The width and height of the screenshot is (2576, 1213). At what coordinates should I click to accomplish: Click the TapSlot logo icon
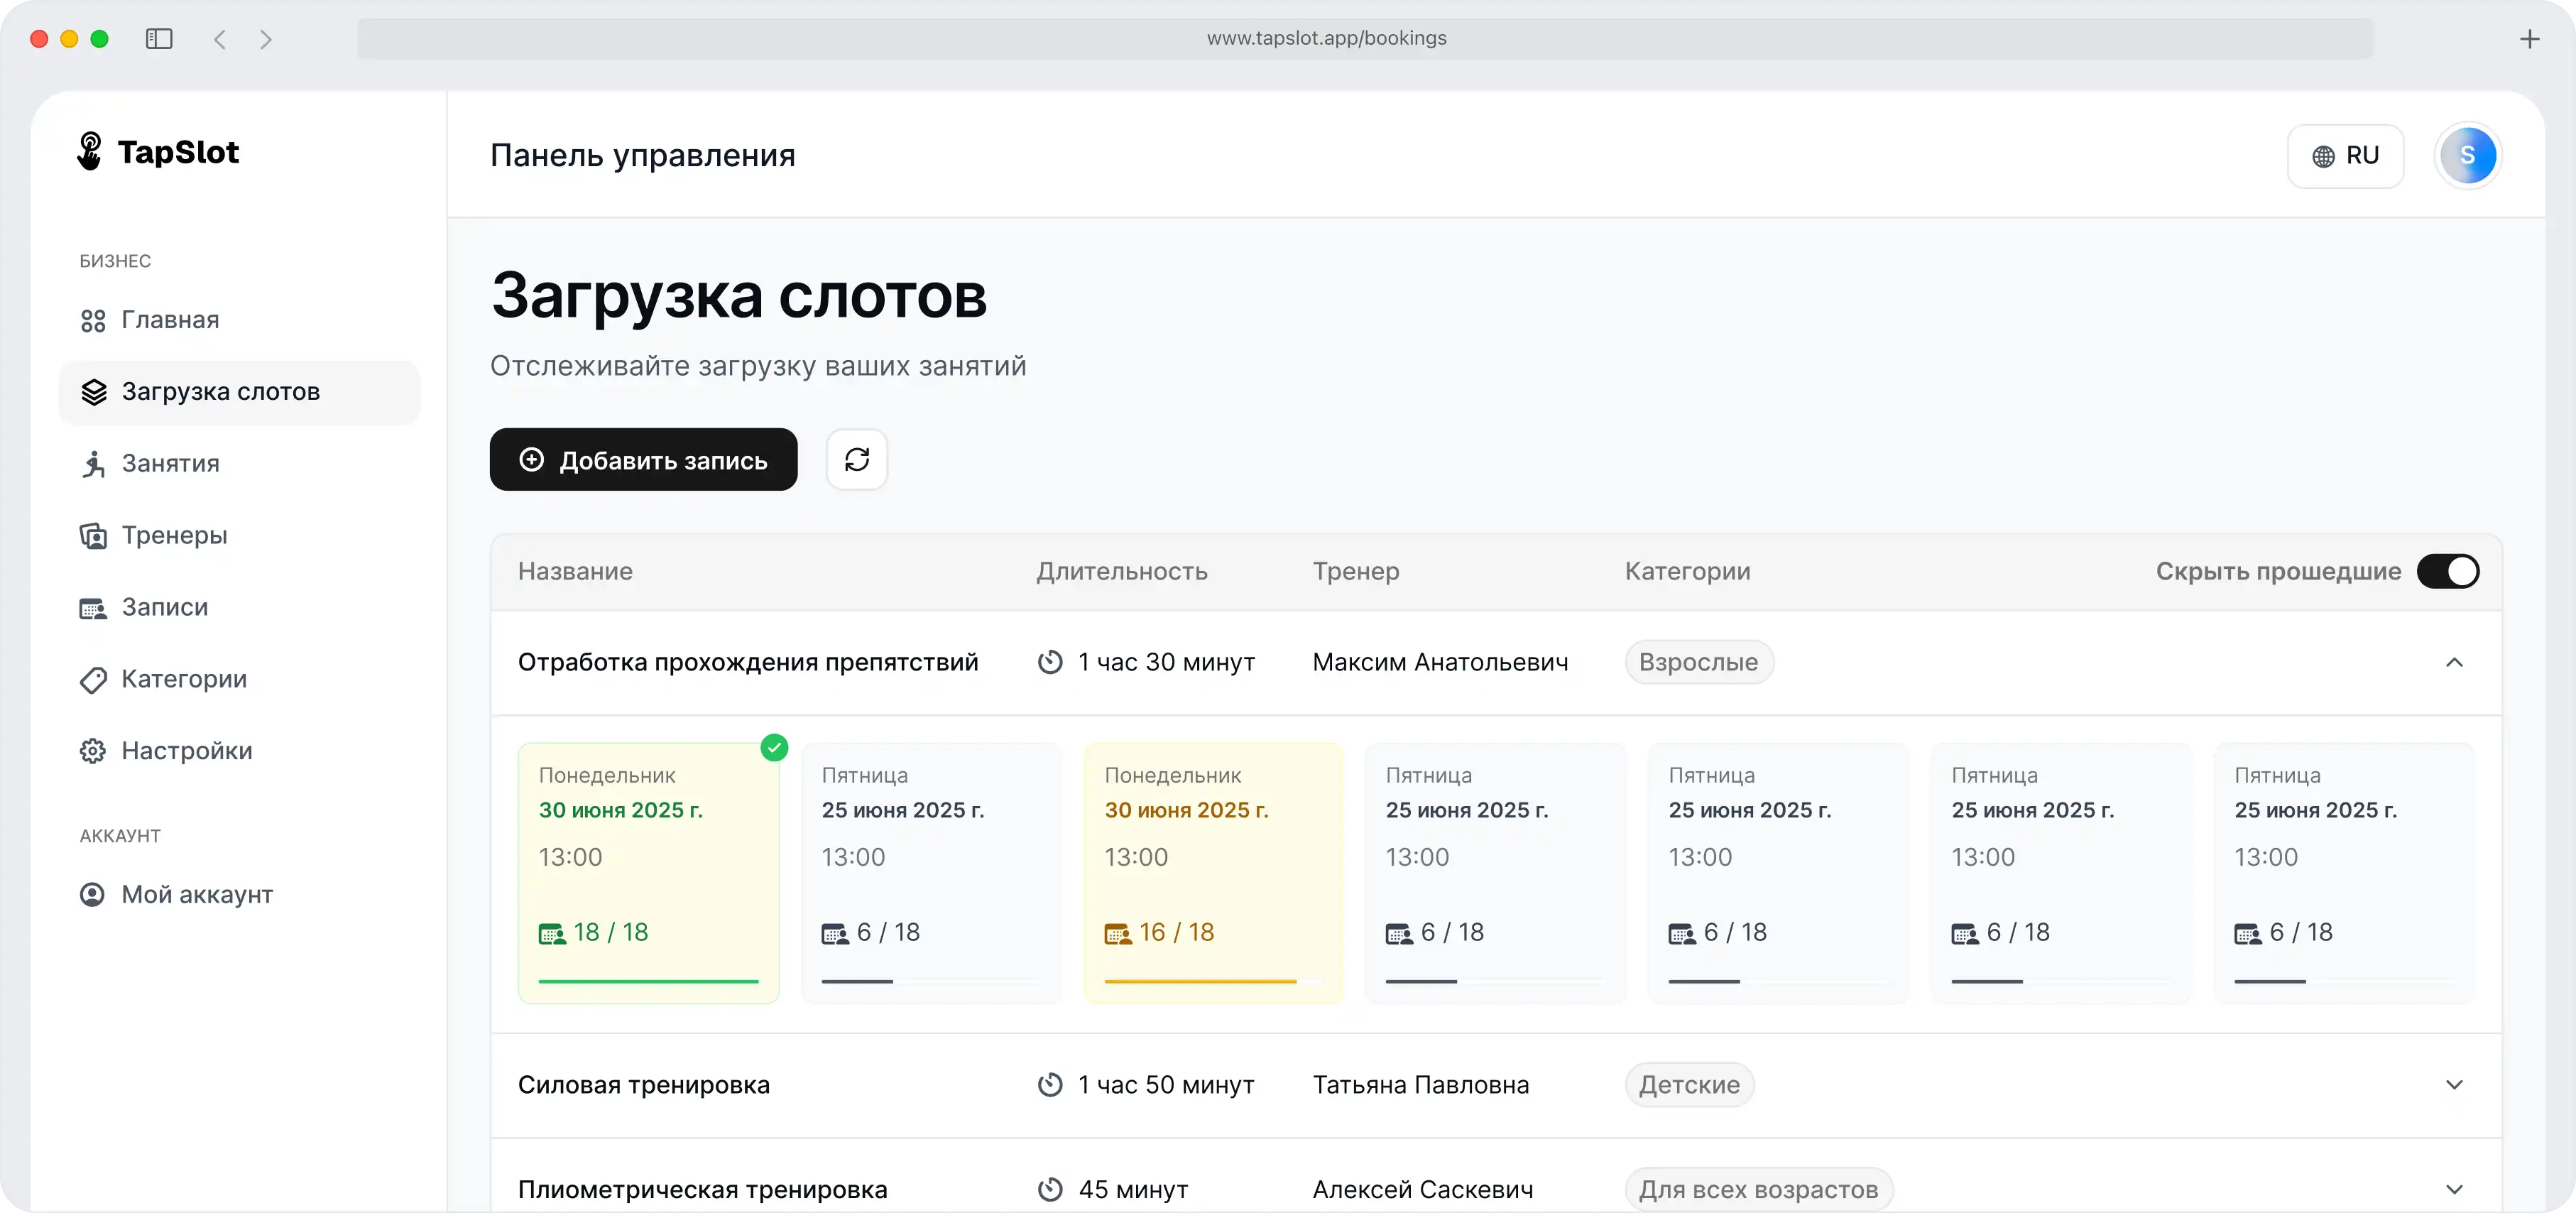[90, 152]
